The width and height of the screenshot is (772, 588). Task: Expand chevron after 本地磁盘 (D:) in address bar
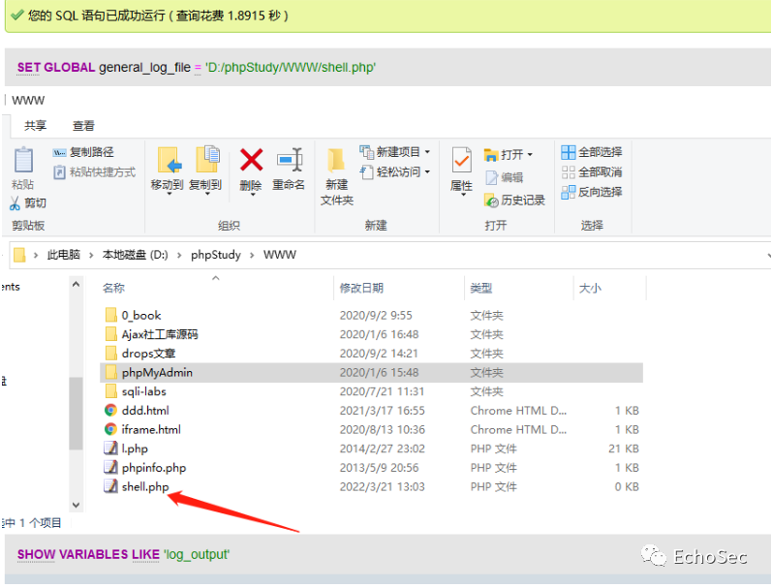(x=179, y=255)
